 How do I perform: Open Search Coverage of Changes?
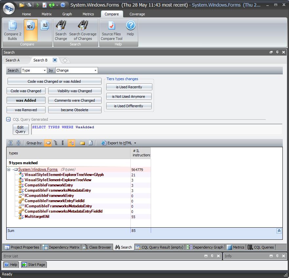coord(83,30)
